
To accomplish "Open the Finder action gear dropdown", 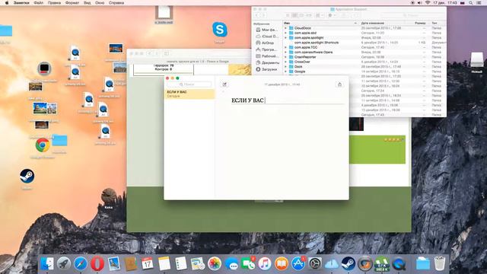I will [x=332, y=15].
